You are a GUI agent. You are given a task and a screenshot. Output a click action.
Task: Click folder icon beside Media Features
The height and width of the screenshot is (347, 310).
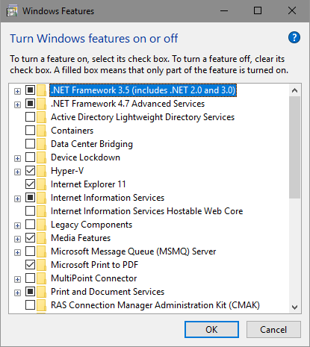(x=41, y=238)
